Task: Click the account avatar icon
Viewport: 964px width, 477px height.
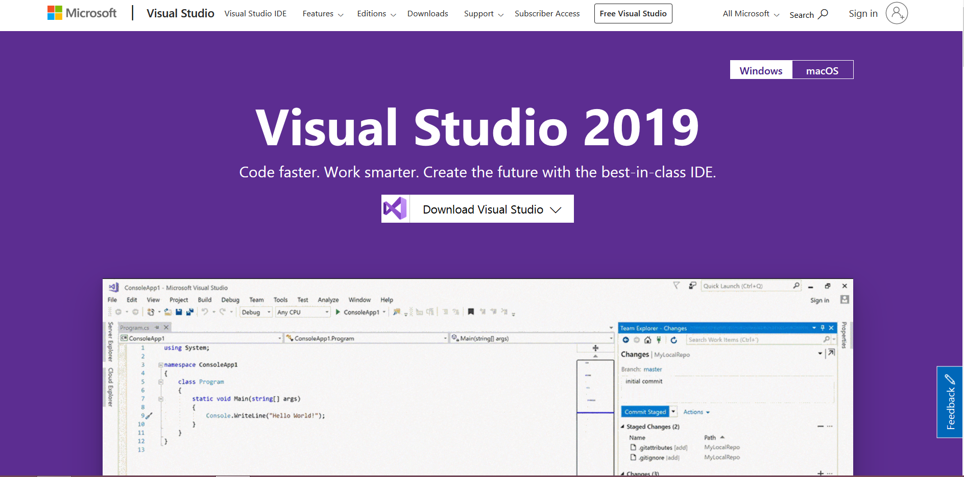Action: point(897,13)
